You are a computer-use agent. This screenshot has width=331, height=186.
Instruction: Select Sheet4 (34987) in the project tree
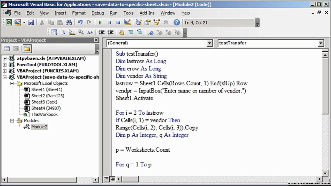click(x=46, y=108)
